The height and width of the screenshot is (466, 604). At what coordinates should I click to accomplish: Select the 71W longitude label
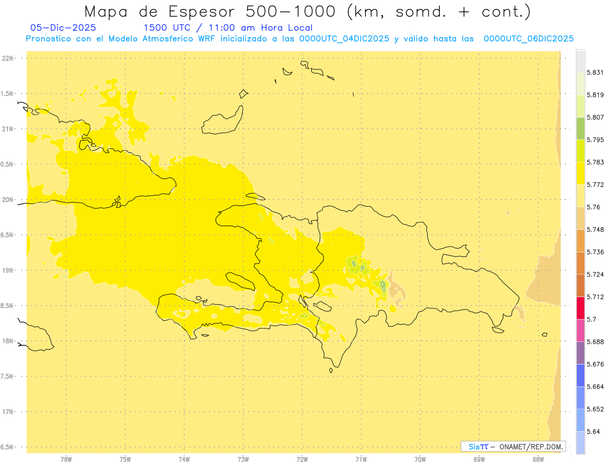(x=361, y=459)
